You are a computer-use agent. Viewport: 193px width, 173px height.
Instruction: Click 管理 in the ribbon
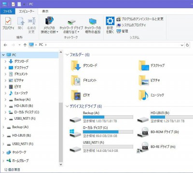[123, 31]
